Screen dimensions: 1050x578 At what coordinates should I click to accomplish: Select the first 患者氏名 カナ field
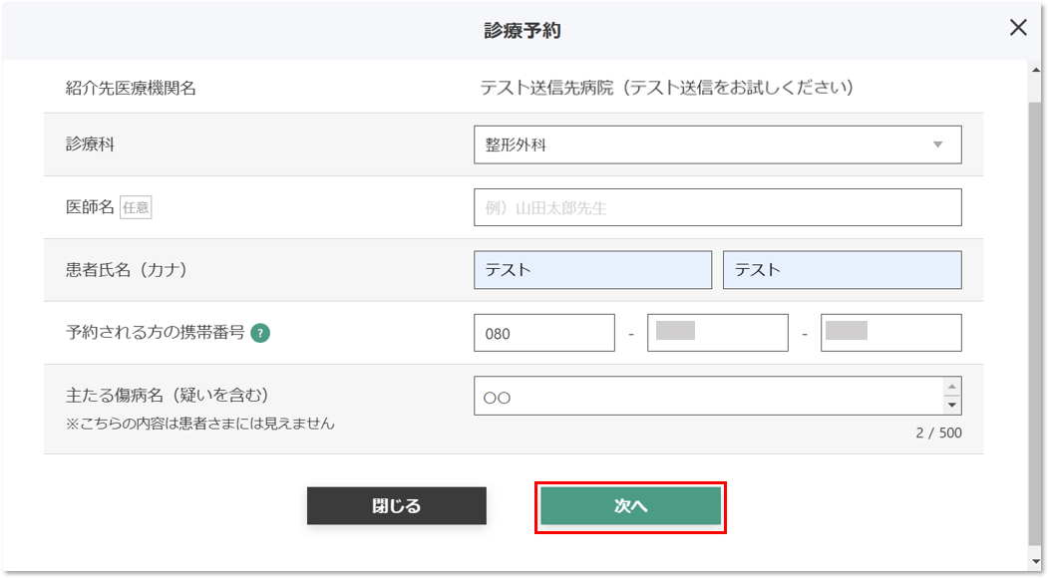[592, 270]
